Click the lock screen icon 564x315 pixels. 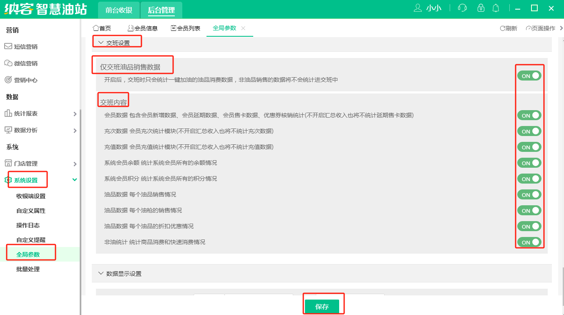481,8
